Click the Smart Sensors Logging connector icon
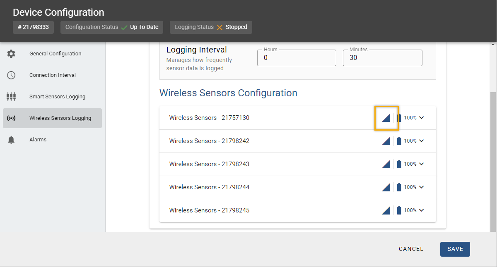 [11, 97]
